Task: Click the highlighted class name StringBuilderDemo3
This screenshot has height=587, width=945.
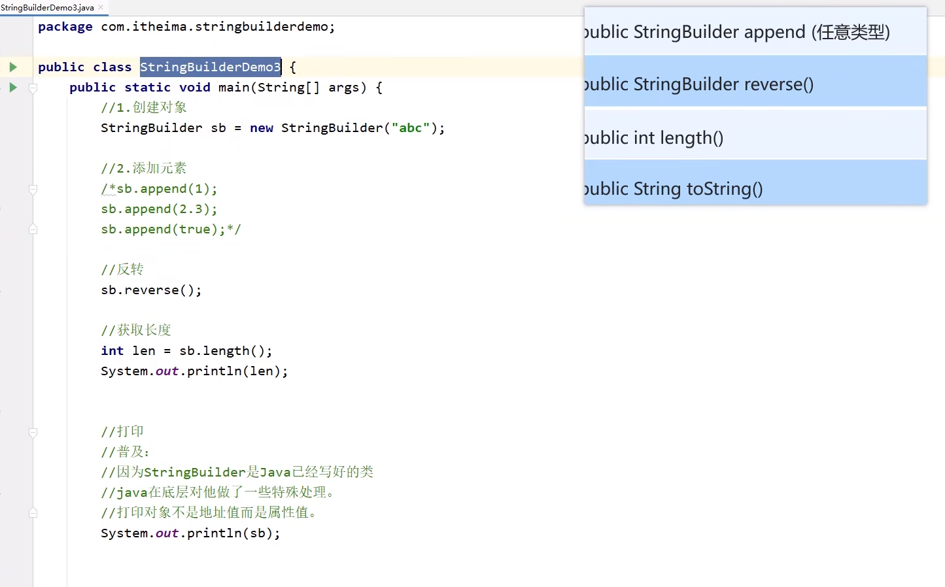Action: (x=210, y=67)
